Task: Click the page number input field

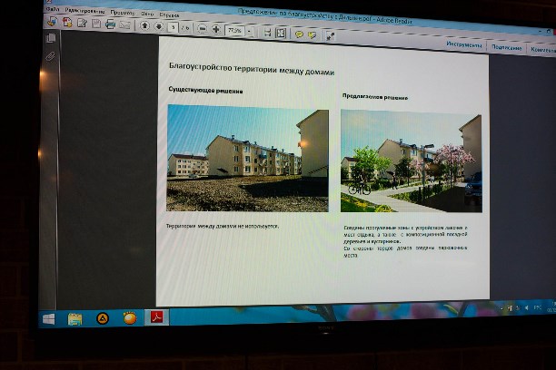Action: [x=173, y=27]
